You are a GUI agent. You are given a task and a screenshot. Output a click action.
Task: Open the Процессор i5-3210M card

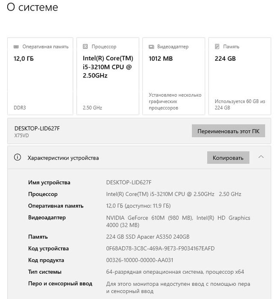pyautogui.click(x=108, y=76)
